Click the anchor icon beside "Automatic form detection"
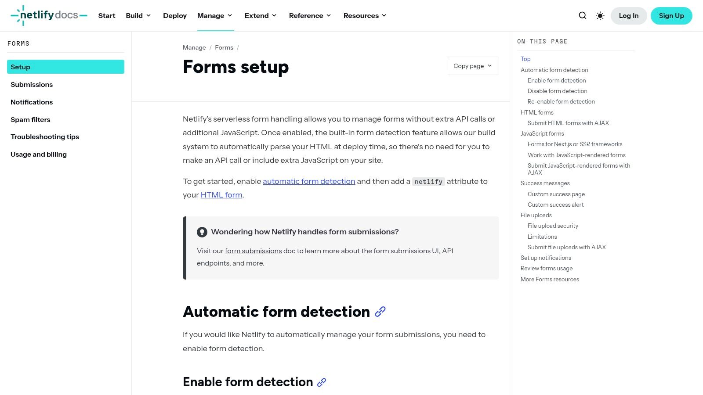Image resolution: width=703 pixels, height=395 pixels. (380, 312)
